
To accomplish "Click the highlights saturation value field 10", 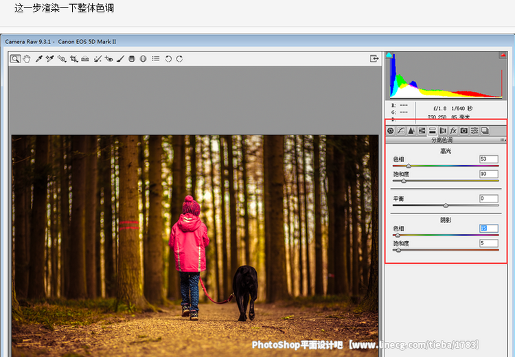I will (489, 174).
